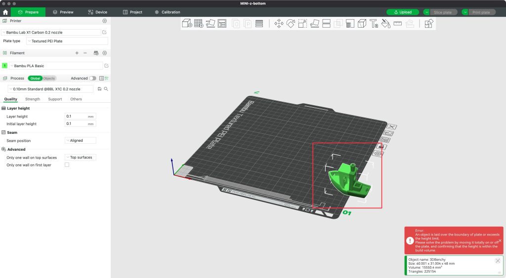Toggle the Advanced settings switch

click(92, 78)
